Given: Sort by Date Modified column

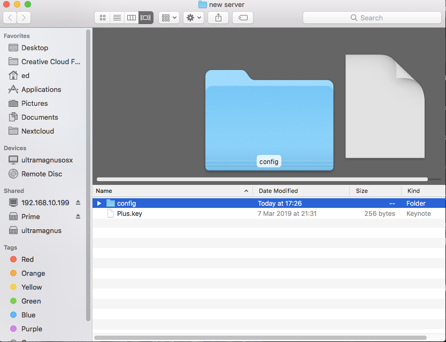Looking at the screenshot, I should (x=301, y=191).
